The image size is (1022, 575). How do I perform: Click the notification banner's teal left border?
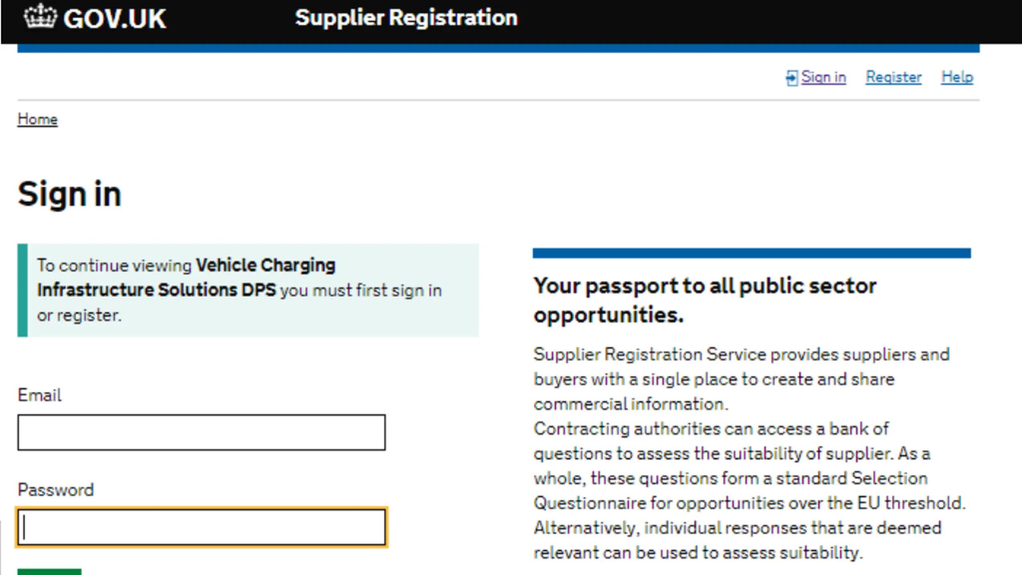click(x=22, y=290)
